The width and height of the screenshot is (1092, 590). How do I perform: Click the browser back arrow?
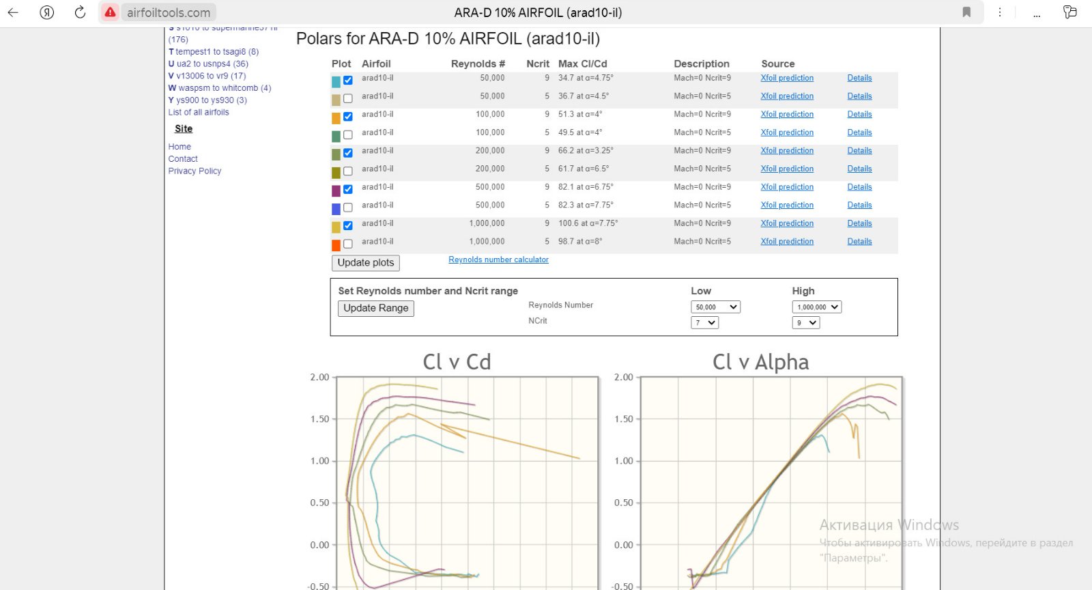(13, 12)
